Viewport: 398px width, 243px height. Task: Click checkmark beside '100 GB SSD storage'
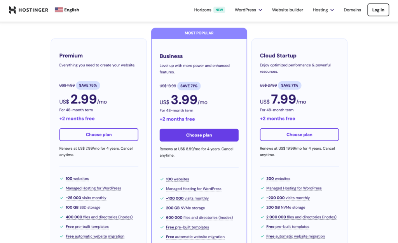61,208
